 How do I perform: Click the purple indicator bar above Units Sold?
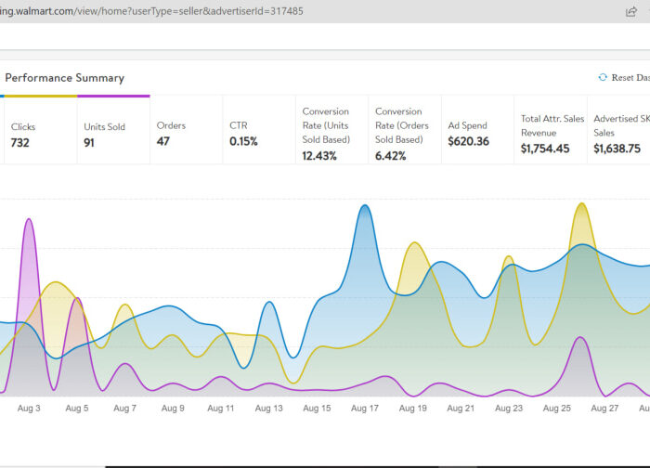click(113, 96)
